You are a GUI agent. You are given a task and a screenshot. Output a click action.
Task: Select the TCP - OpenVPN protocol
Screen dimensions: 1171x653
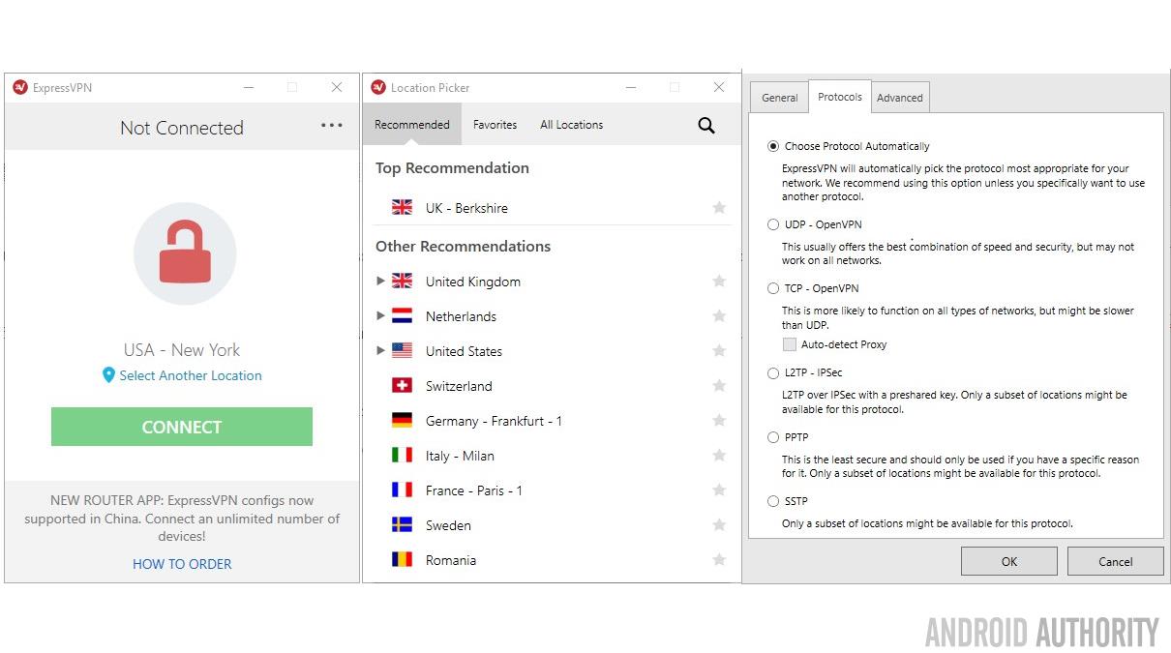coord(772,288)
